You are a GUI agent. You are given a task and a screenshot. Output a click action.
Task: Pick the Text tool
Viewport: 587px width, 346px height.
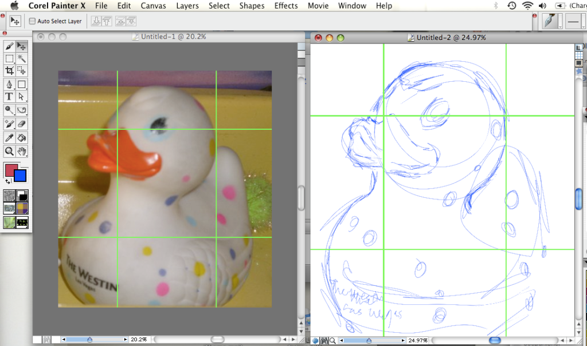(x=10, y=97)
